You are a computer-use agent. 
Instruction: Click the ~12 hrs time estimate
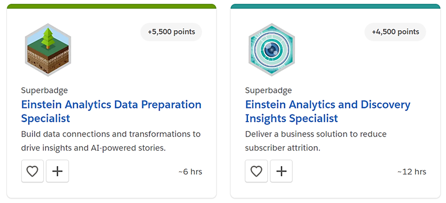pyautogui.click(x=412, y=172)
